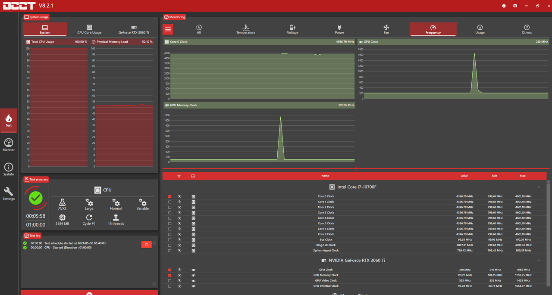Screen dimensions: 552x295
Task: Select the Fan monitoring tab
Action: [386, 29]
